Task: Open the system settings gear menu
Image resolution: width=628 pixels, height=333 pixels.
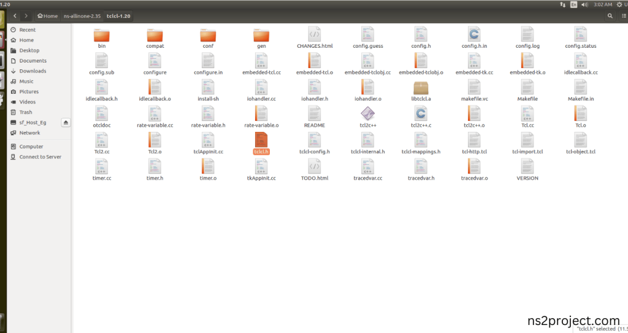Action: click(619, 4)
